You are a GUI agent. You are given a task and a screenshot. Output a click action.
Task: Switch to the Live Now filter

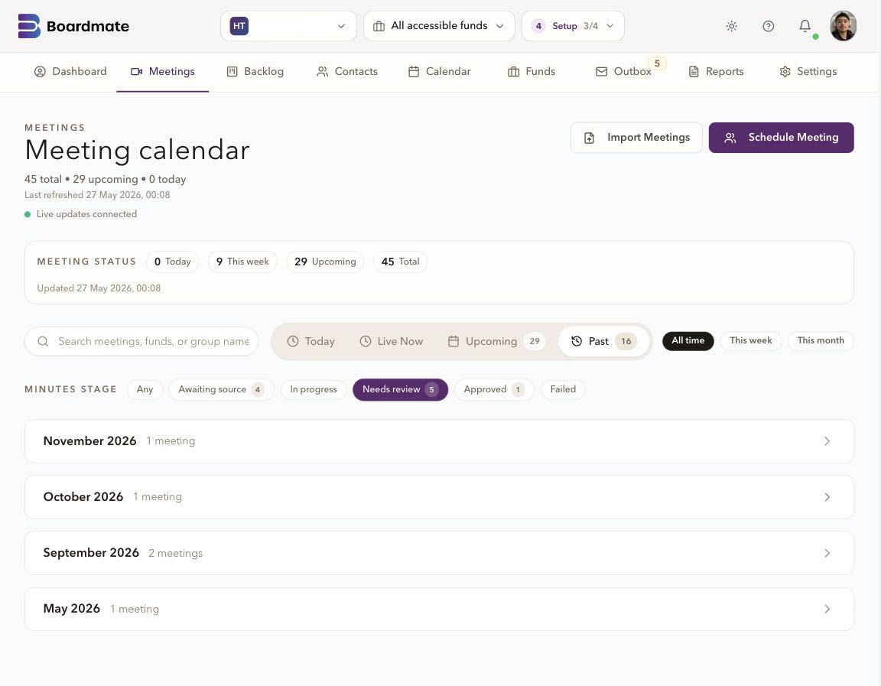click(391, 341)
